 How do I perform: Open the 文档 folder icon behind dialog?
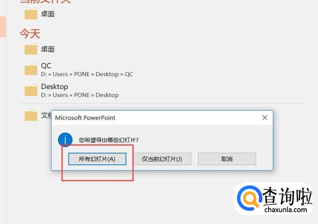(x=31, y=115)
